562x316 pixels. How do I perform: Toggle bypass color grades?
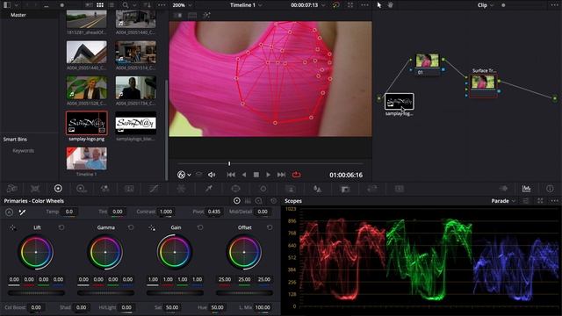[335, 5]
